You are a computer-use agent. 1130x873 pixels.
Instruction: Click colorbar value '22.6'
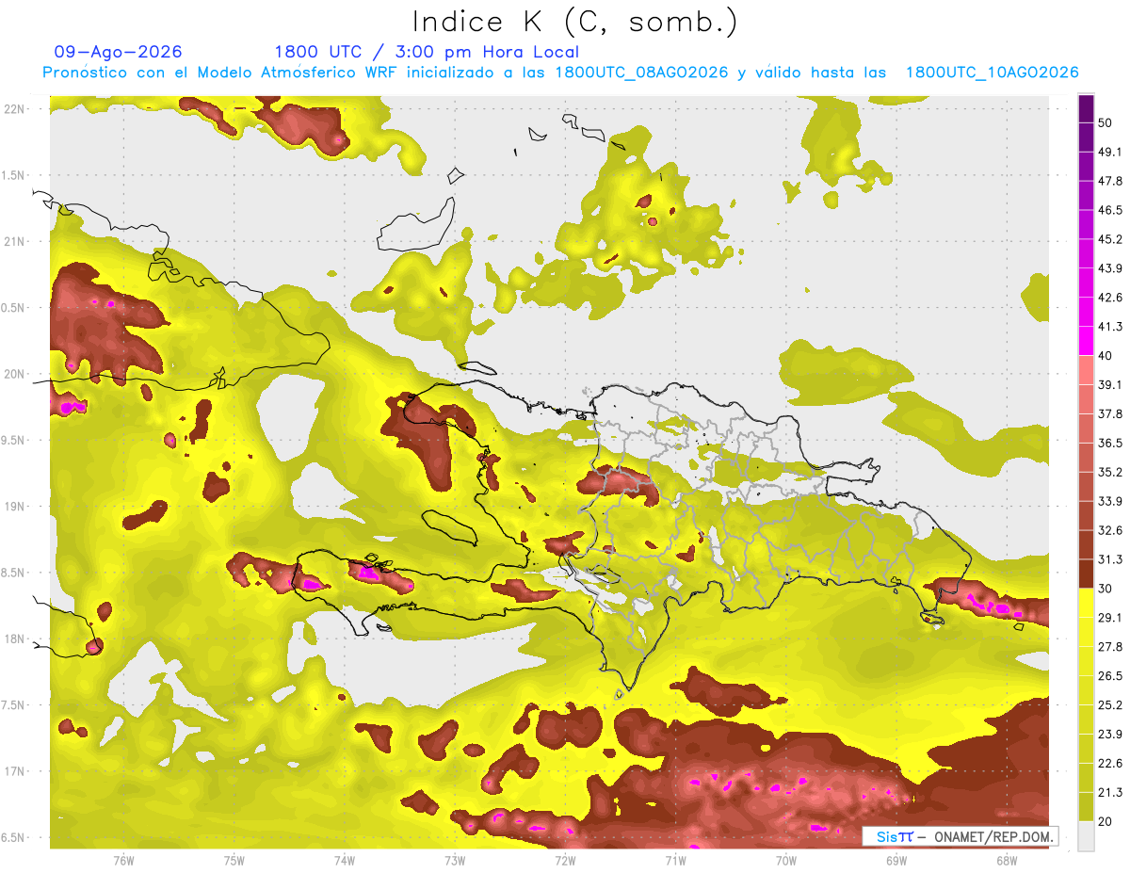tap(1110, 763)
